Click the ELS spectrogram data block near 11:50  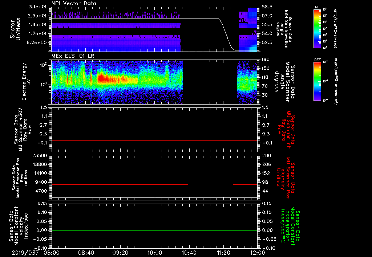(247, 82)
